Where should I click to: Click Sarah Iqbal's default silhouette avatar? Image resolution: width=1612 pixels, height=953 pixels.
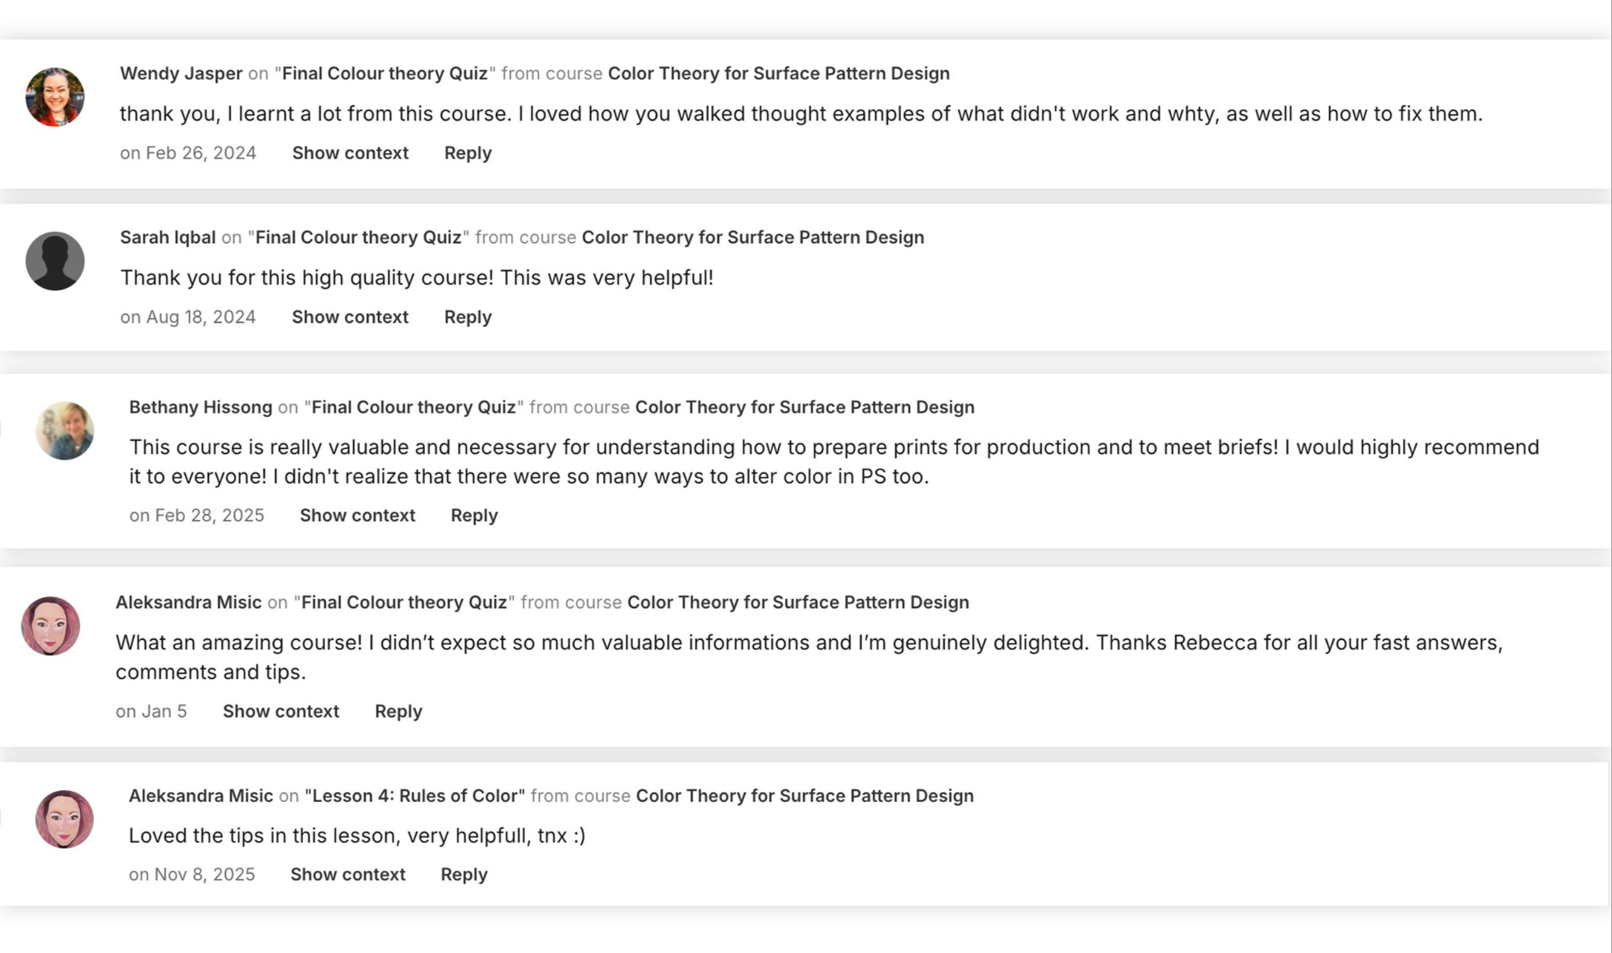tap(55, 261)
